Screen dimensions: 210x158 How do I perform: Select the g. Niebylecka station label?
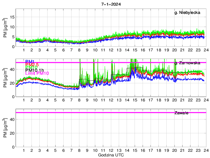tap(187, 13)
